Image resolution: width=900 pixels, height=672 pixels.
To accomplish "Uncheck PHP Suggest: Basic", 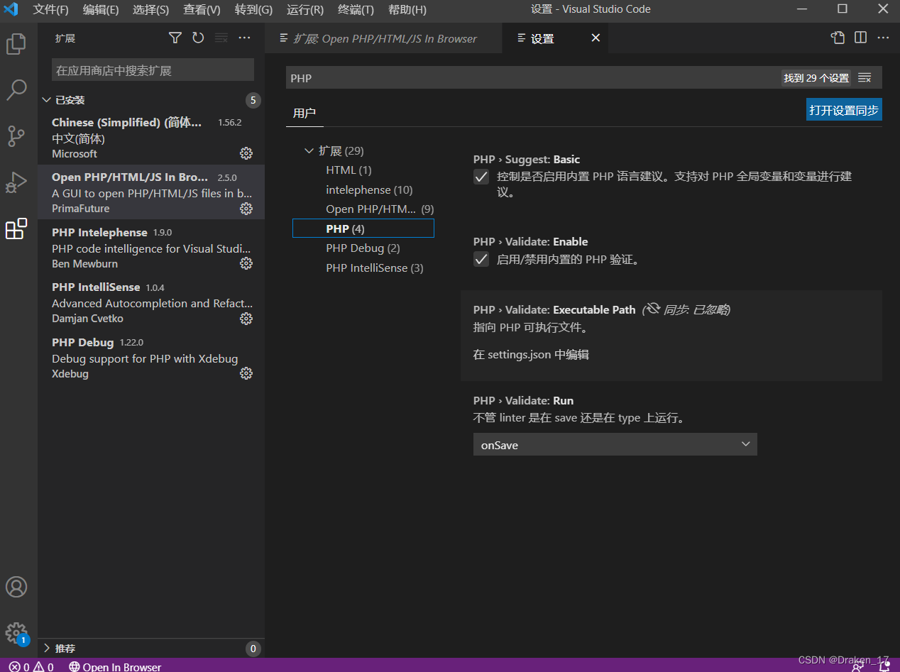I will tap(481, 177).
